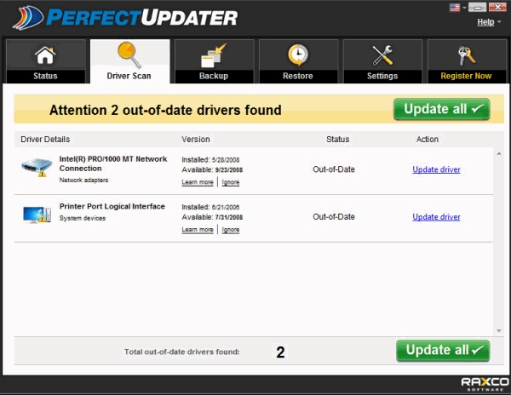Ignore the Intel PRO/1000 driver update
Viewport: 511px width, 395px height.
(x=231, y=182)
